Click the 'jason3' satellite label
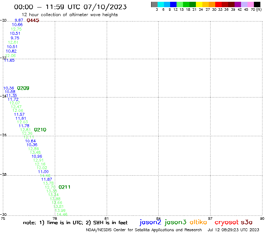 click(x=175, y=222)
